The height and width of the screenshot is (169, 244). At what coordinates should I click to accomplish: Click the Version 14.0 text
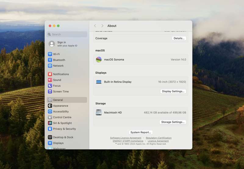pos(178,59)
